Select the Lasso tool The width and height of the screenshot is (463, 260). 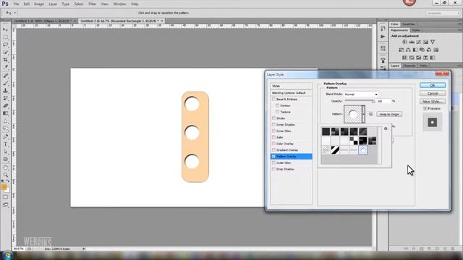click(5, 45)
